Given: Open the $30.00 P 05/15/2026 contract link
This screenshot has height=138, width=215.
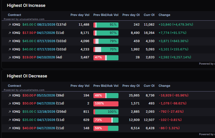Looking at the screenshot, I should (x=43, y=95).
